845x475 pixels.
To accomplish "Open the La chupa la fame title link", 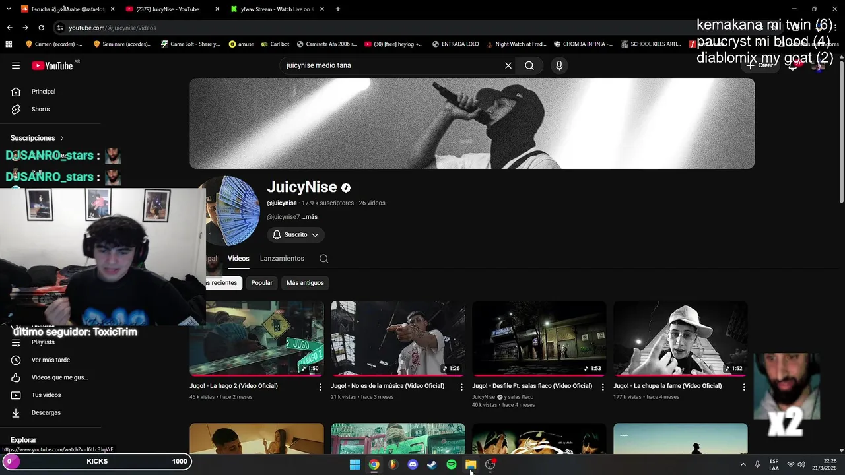I will click(667, 386).
